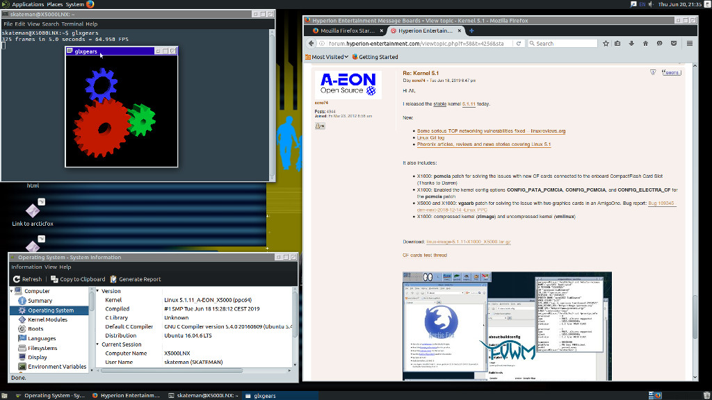The image size is (712, 400).
Task: Click the Firefox chat smiley icon
Action: click(x=659, y=44)
